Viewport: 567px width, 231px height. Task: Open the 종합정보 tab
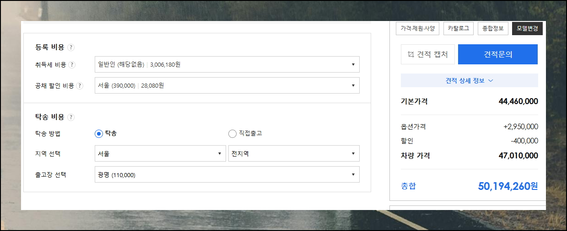click(493, 28)
